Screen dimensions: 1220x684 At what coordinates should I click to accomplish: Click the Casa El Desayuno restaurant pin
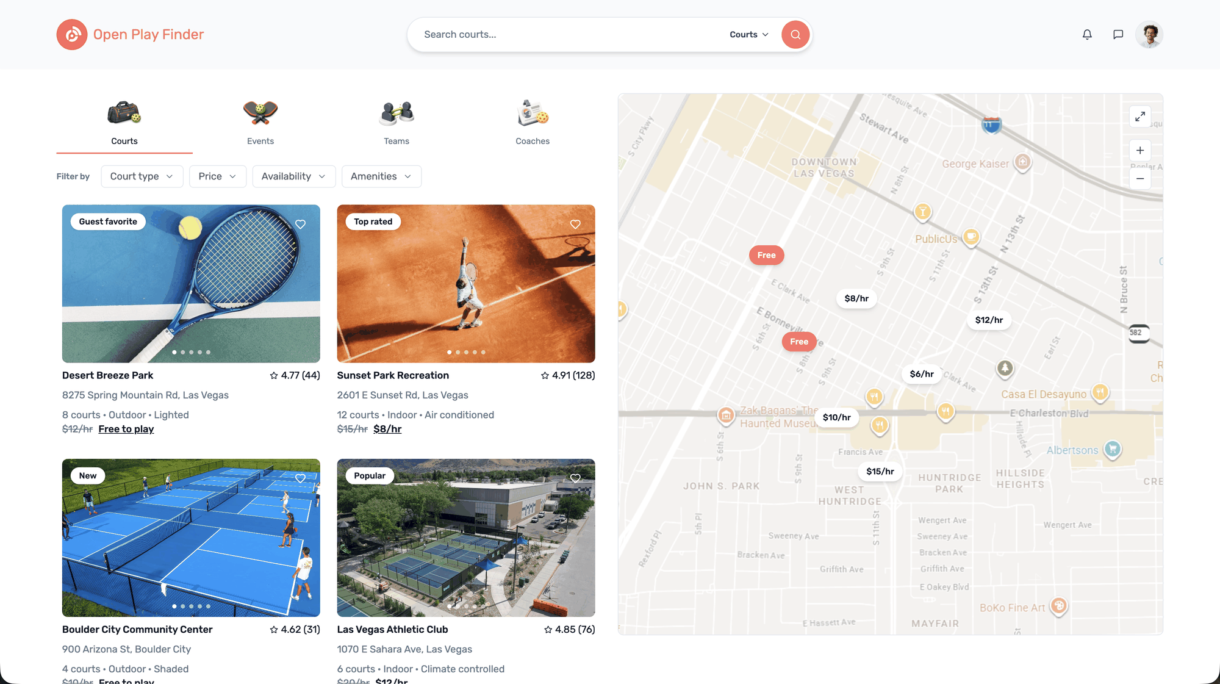(x=1100, y=392)
